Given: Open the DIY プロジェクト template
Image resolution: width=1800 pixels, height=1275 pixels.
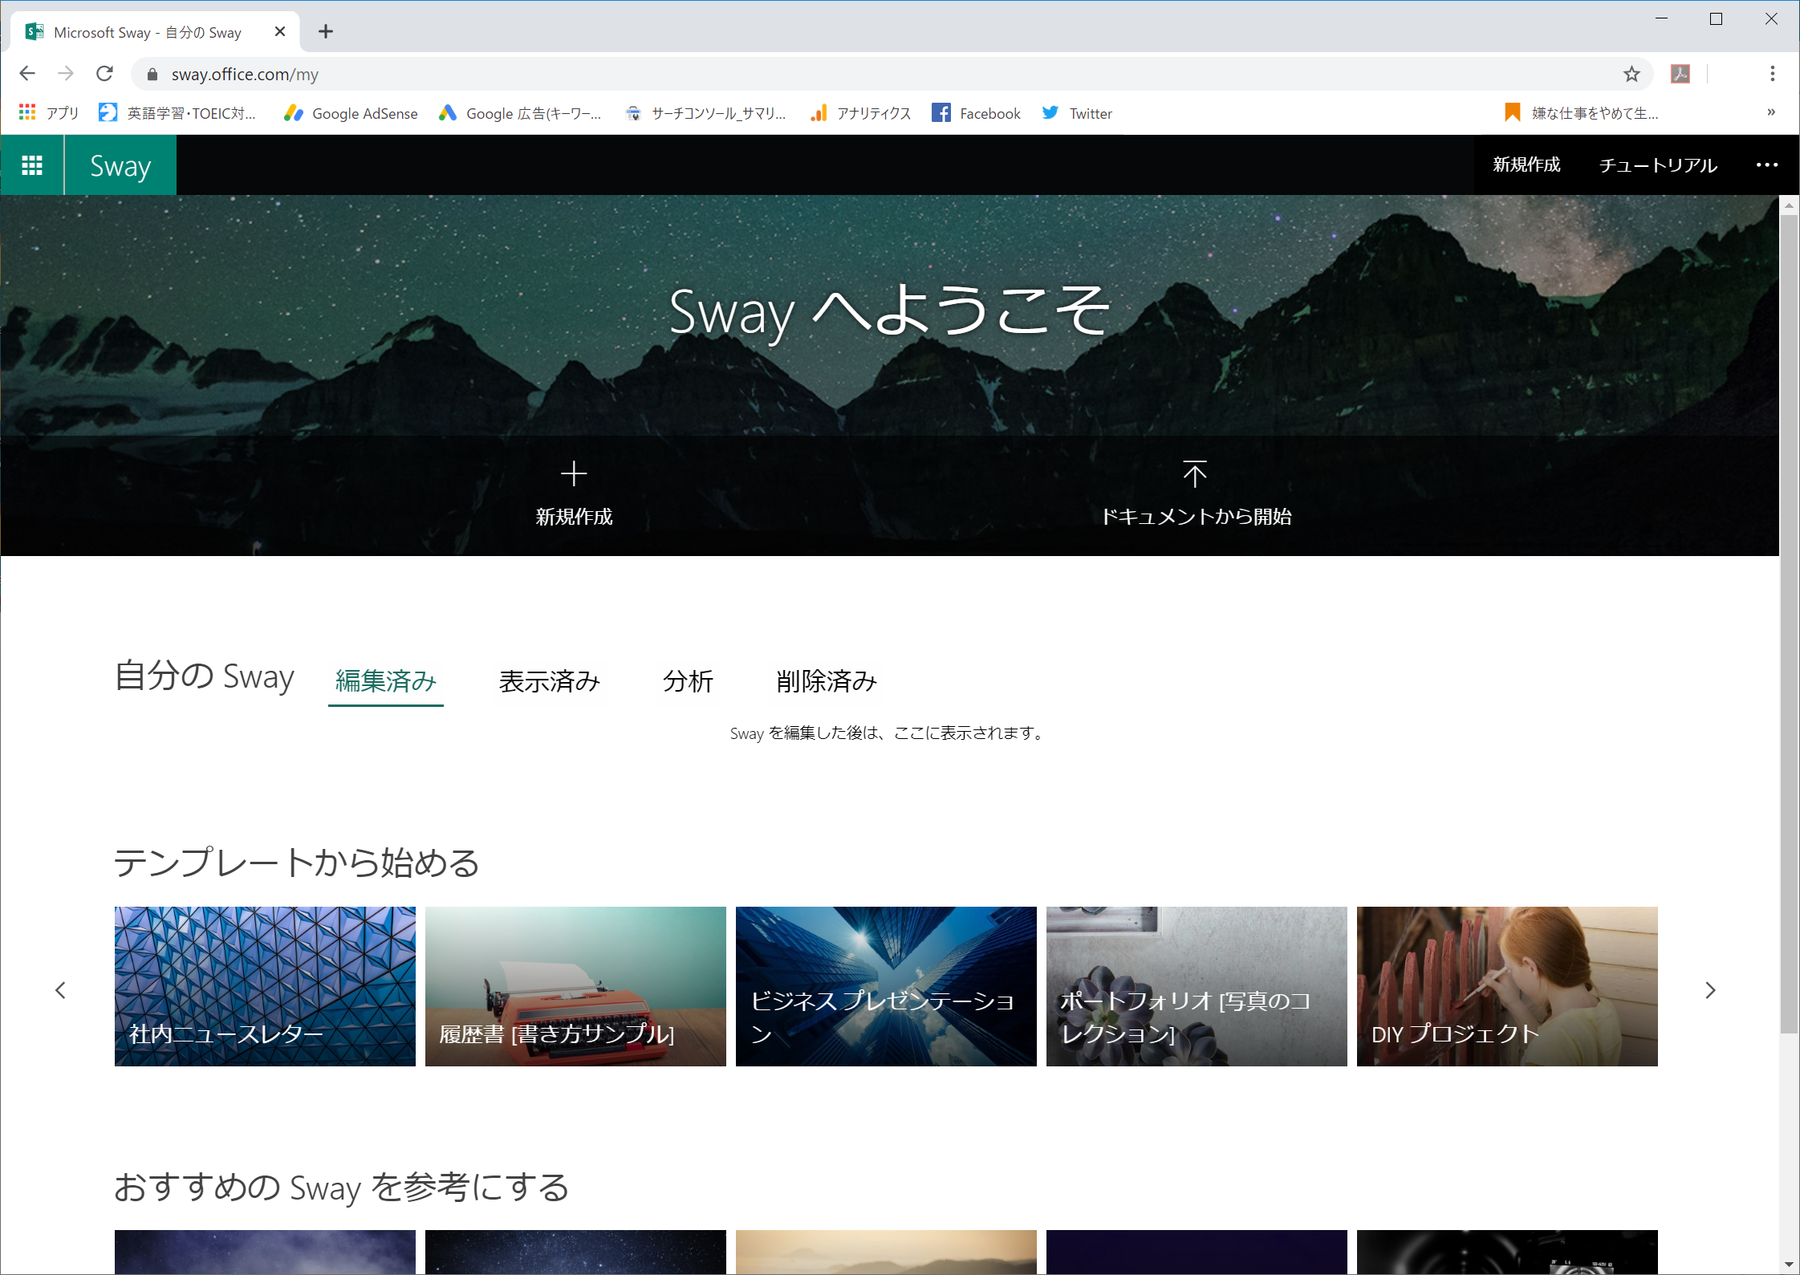Looking at the screenshot, I should pos(1507,986).
